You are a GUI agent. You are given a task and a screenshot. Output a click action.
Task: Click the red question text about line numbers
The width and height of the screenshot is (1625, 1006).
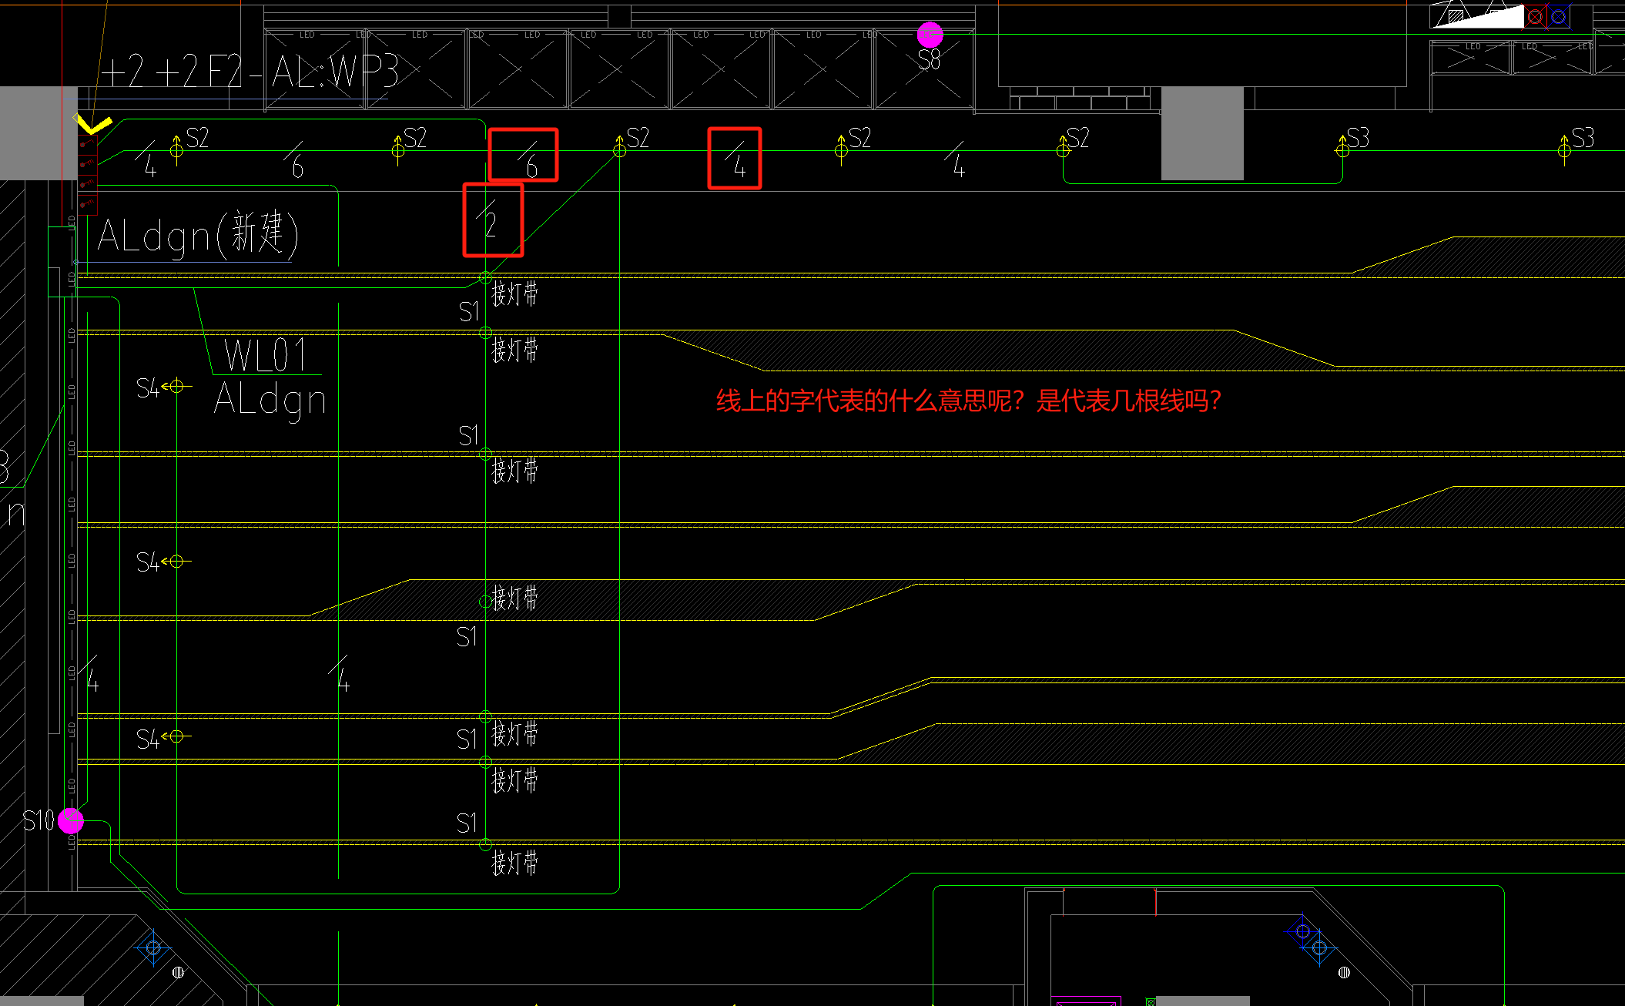pos(969,401)
